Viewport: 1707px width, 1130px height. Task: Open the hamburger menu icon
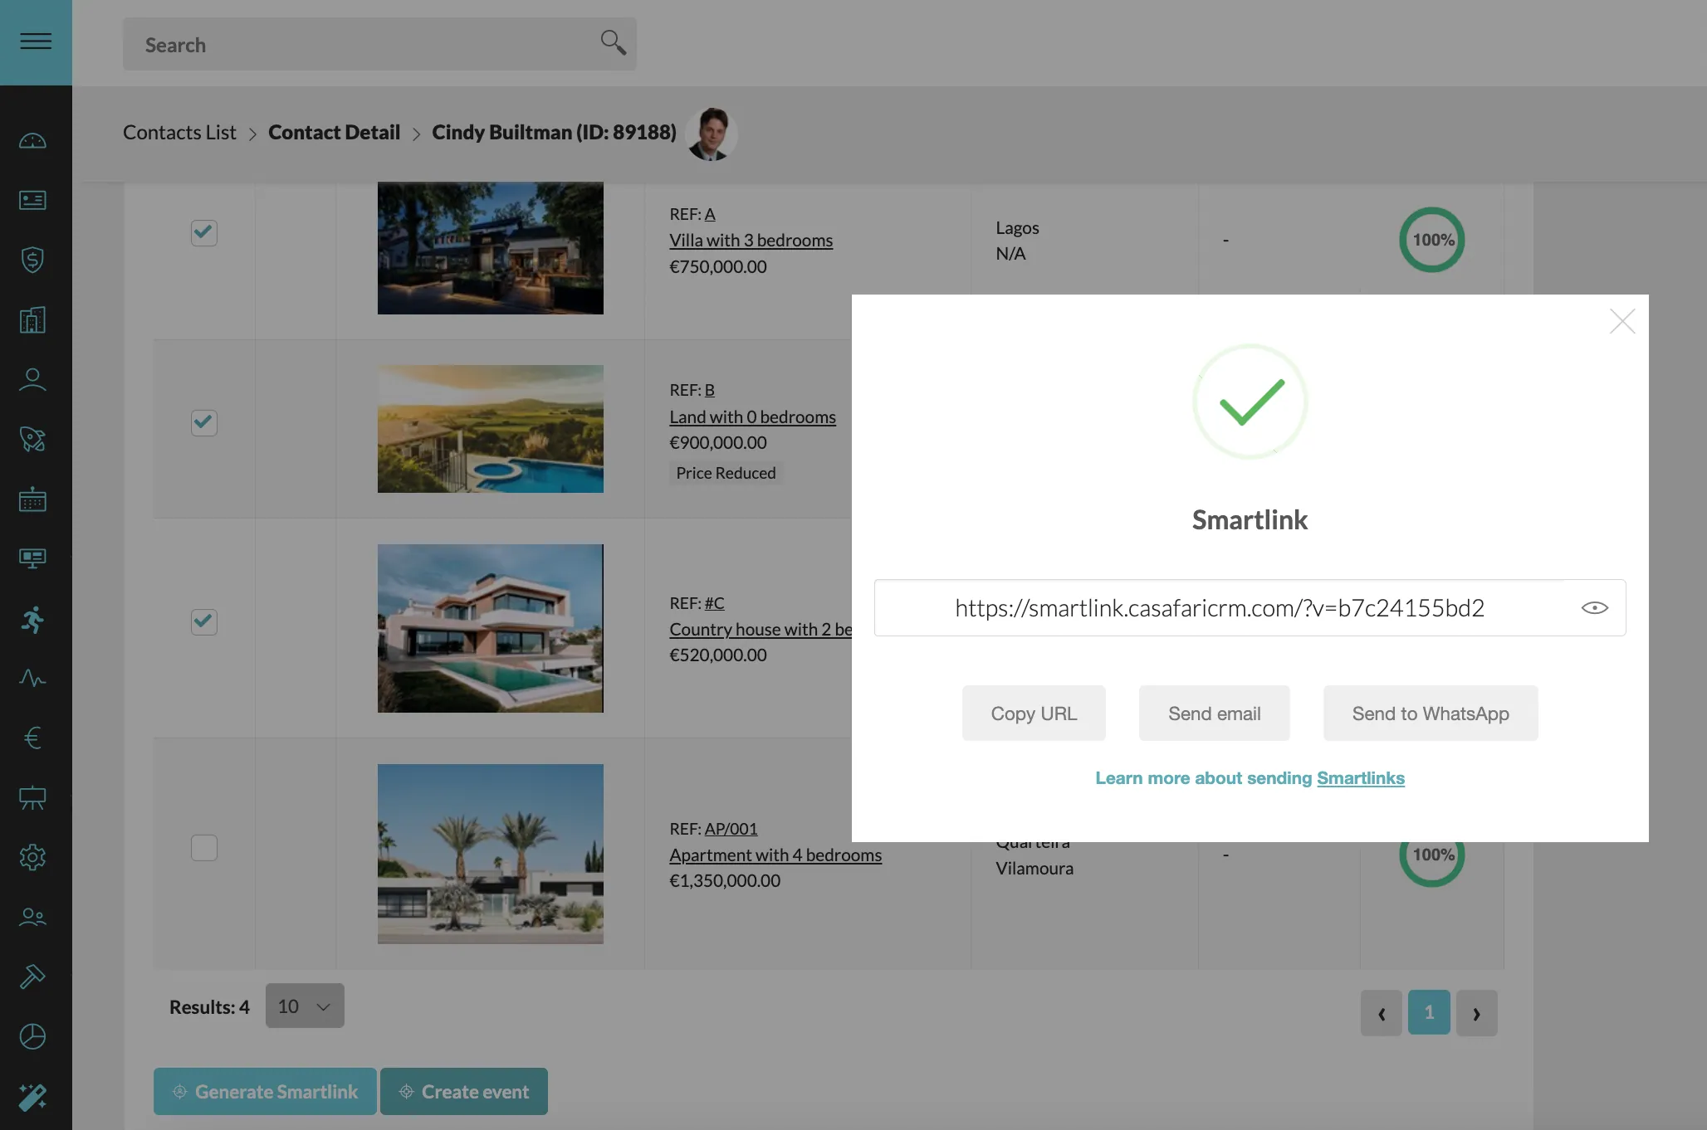coord(36,41)
